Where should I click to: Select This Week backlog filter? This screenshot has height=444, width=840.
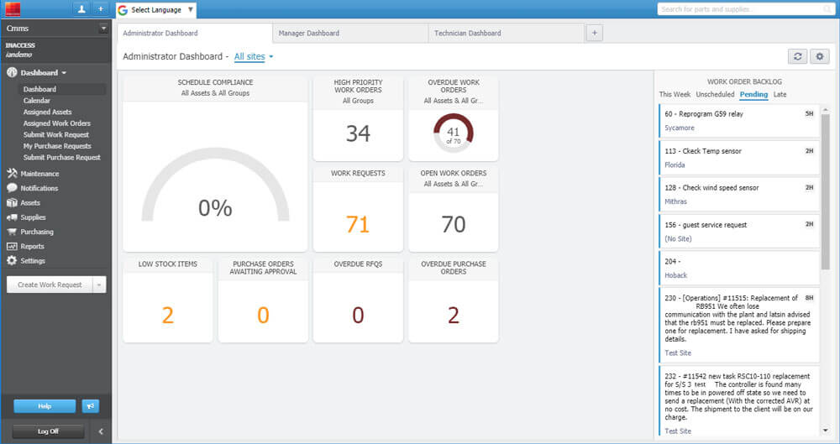pyautogui.click(x=675, y=94)
